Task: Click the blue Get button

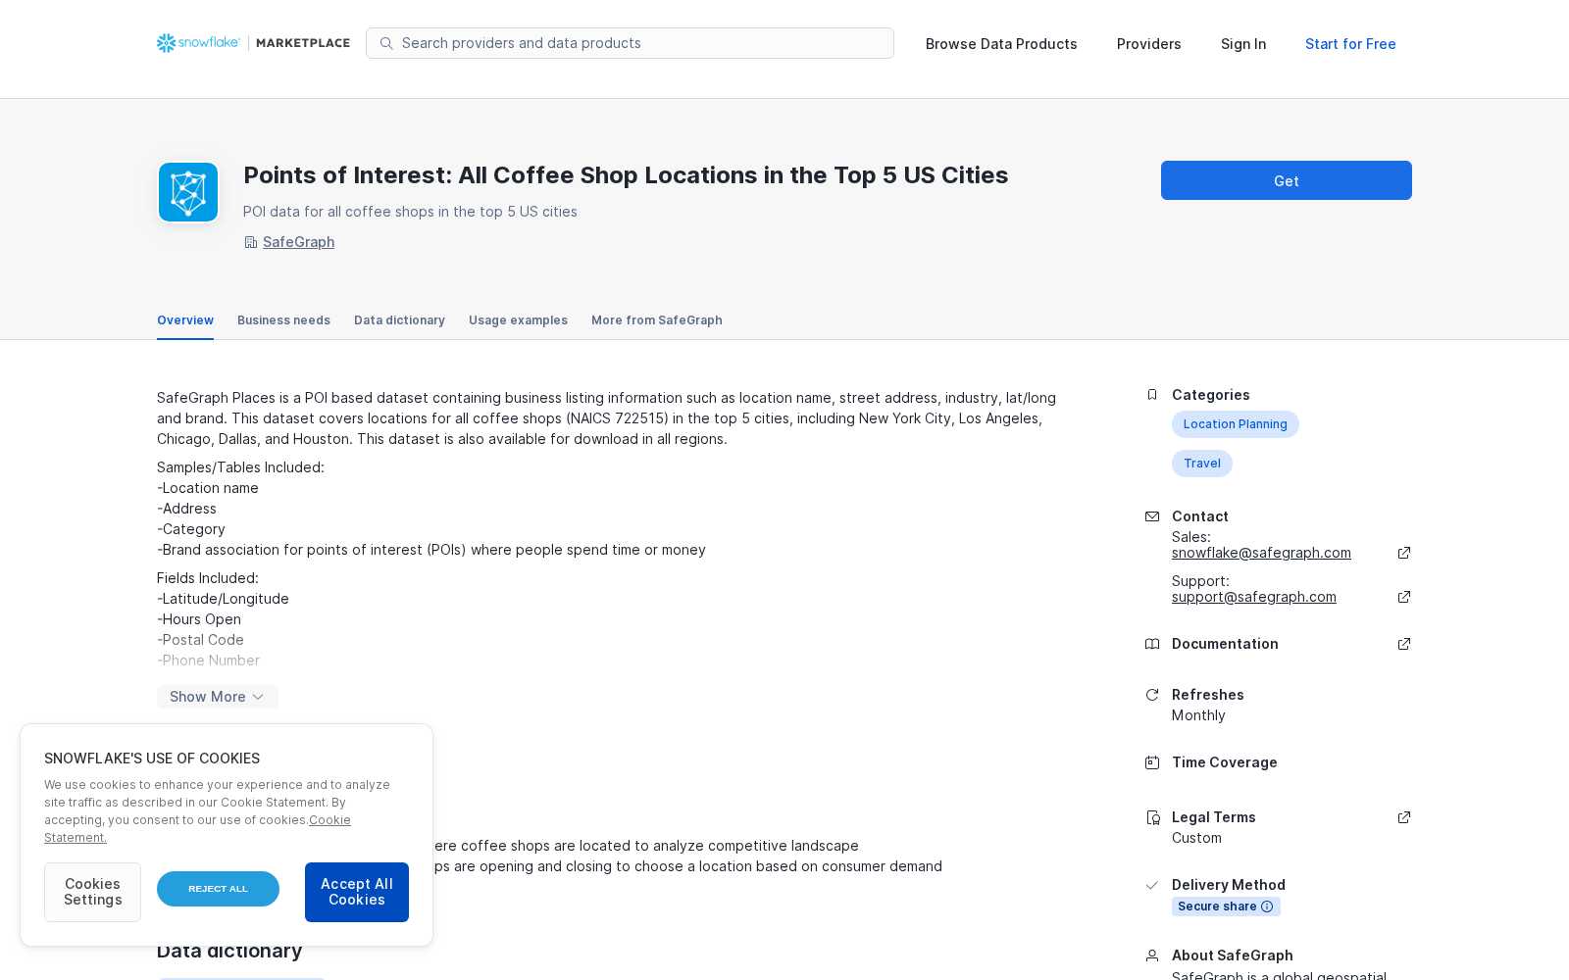Action: [1287, 180]
